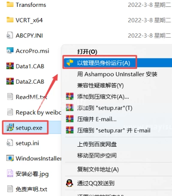Image resolution: width=172 pixels, height=196 pixels.
Task: Open 兼容性疑难解答(Y) troubleshooter entry
Action: point(100,85)
